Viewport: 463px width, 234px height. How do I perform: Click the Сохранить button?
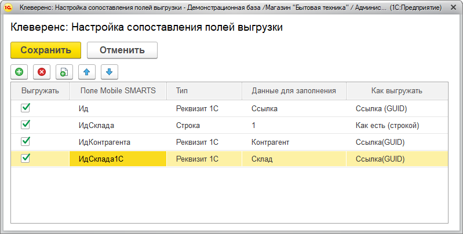coord(46,50)
